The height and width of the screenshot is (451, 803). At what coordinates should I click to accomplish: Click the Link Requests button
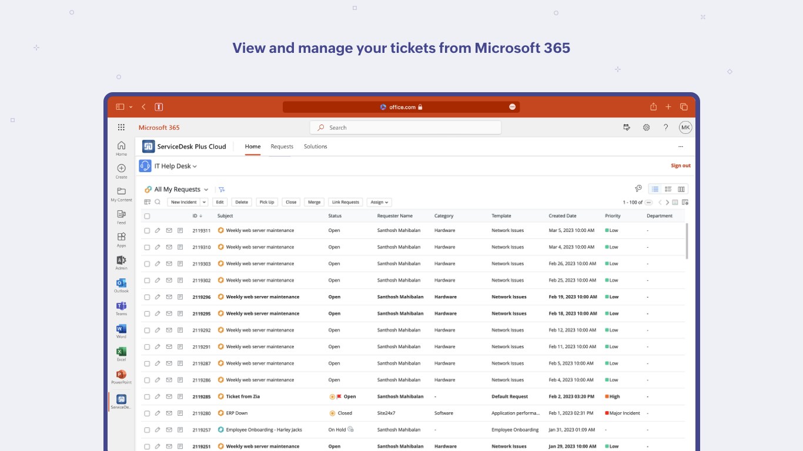345,202
